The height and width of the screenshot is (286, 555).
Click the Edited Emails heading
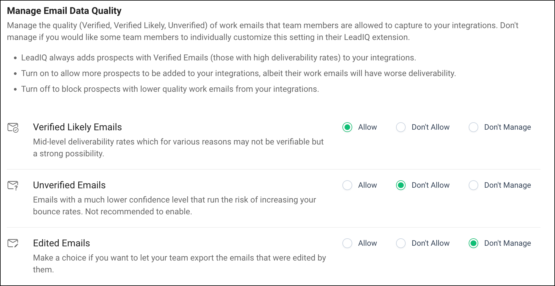[x=62, y=243]
